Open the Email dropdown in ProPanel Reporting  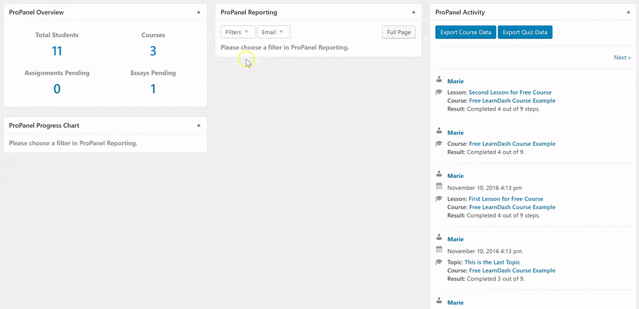pos(273,32)
